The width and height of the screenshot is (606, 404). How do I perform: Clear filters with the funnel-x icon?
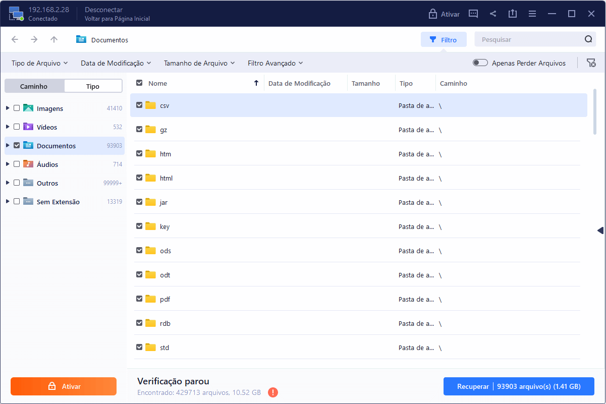click(x=591, y=63)
